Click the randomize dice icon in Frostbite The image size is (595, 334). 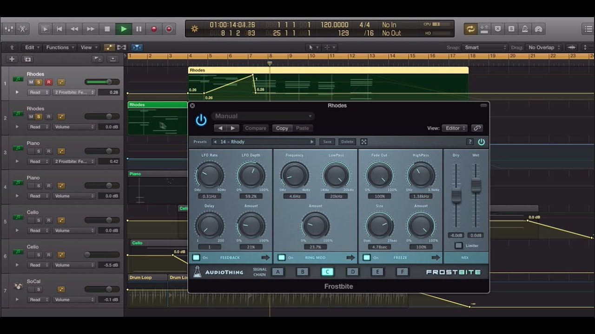click(x=364, y=142)
